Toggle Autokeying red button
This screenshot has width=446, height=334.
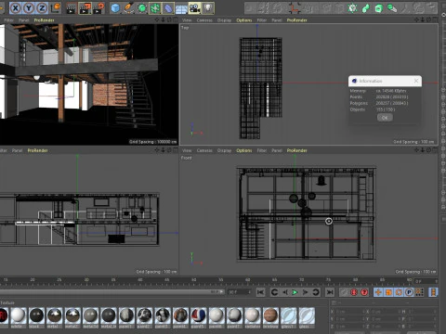pyautogui.click(x=354, y=292)
